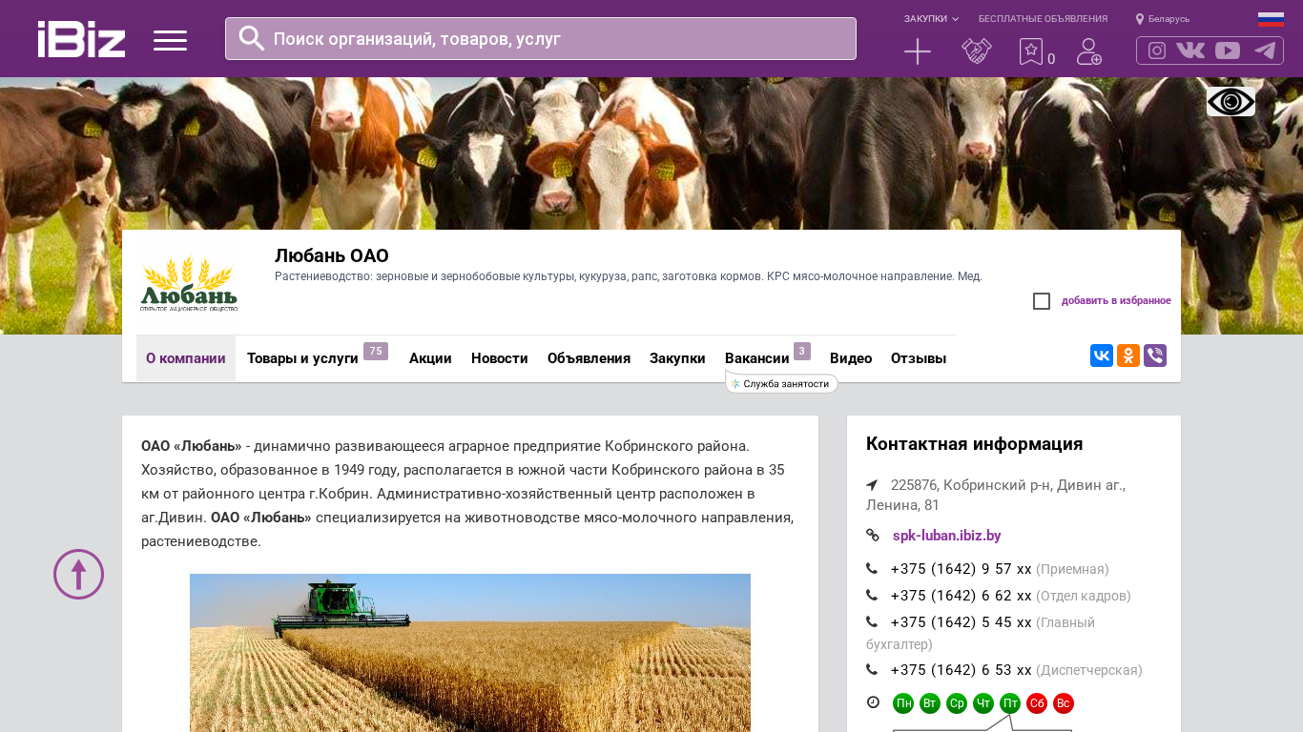1303x732 pixels.
Task: Open the Russian flag language selector
Action: point(1270,19)
